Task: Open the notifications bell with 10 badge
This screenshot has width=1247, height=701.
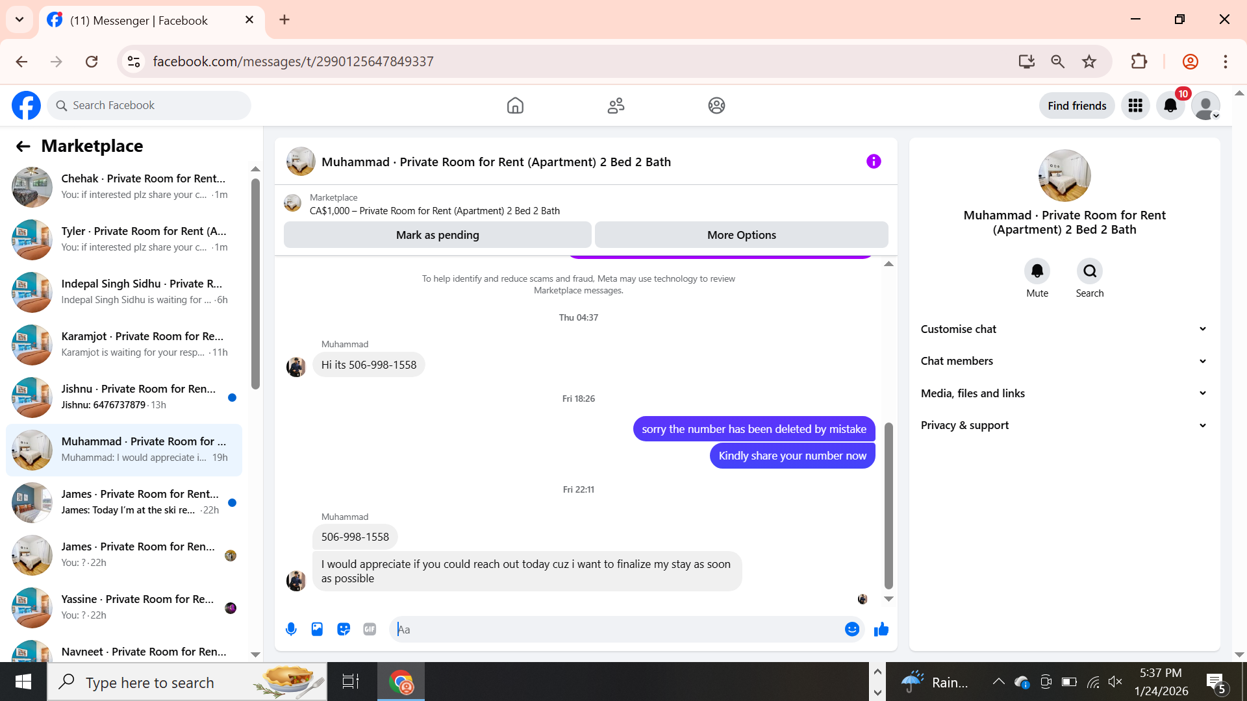Action: (1170, 106)
